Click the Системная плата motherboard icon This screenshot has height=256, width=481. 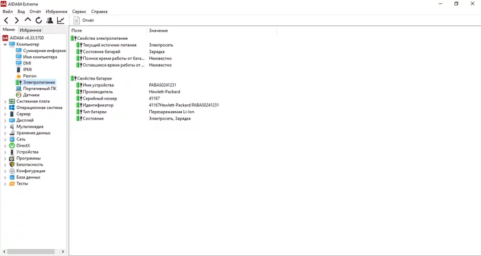pyautogui.click(x=12, y=102)
